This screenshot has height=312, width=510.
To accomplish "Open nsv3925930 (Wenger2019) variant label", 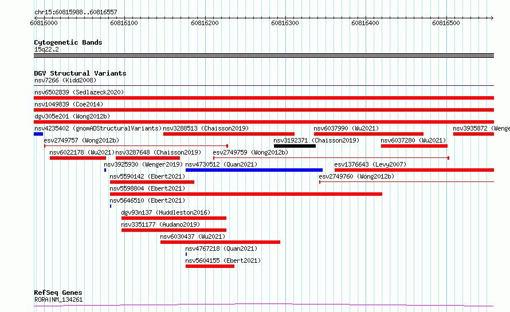I will [143, 164].
